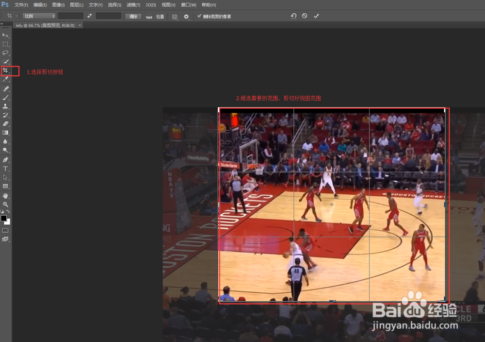Open the 窗口(W) menu
This screenshot has width=485, height=342.
[188, 5]
